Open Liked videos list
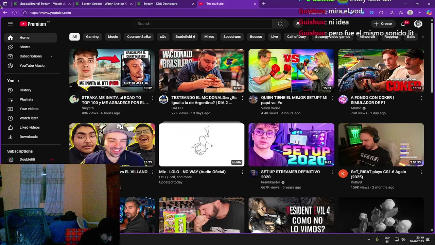Screen dimensions: 435x245 pos(31,127)
